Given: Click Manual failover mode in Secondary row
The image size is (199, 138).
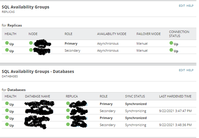Looking at the screenshot, I should click(x=142, y=50).
